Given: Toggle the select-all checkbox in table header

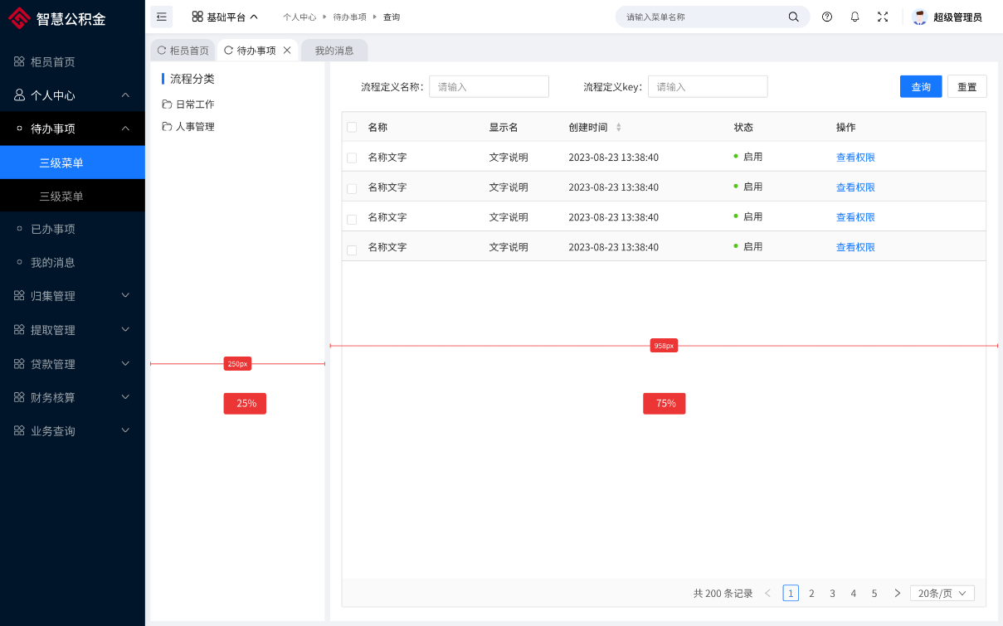Looking at the screenshot, I should coord(352,128).
